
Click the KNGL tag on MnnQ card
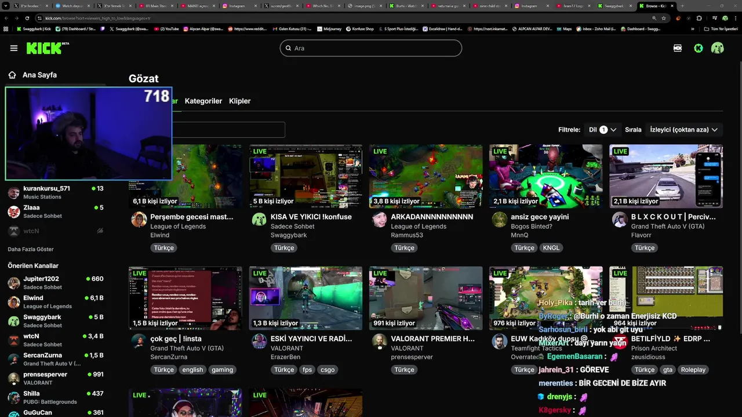point(551,247)
